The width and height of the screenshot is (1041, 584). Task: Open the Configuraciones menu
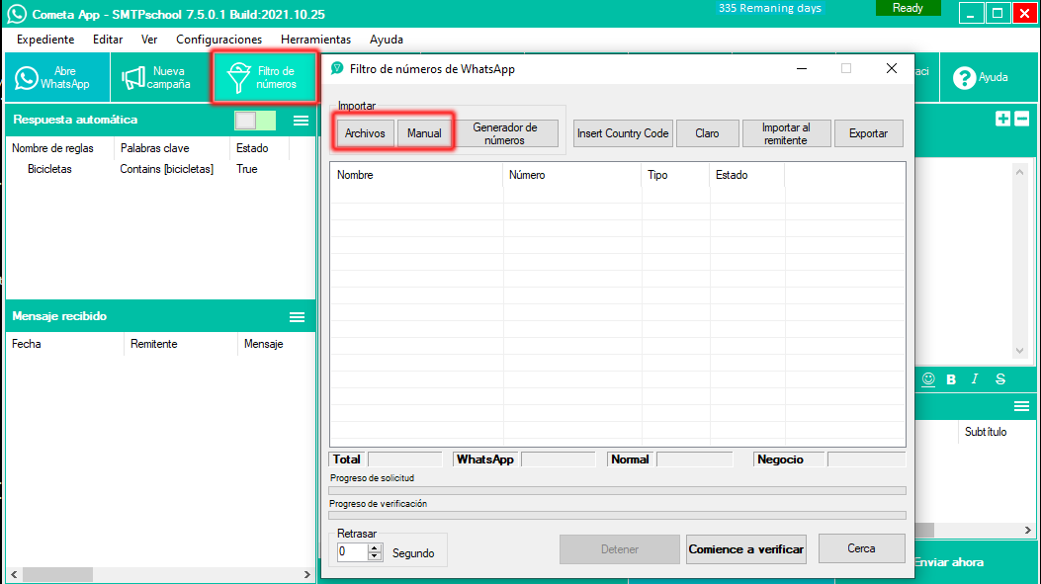click(x=219, y=40)
